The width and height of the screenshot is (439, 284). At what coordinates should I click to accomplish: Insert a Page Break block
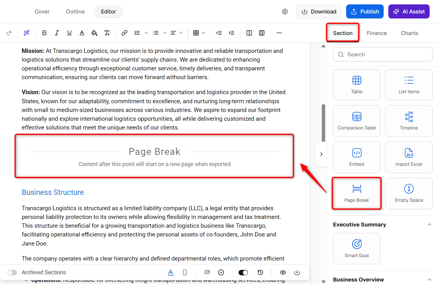click(357, 193)
